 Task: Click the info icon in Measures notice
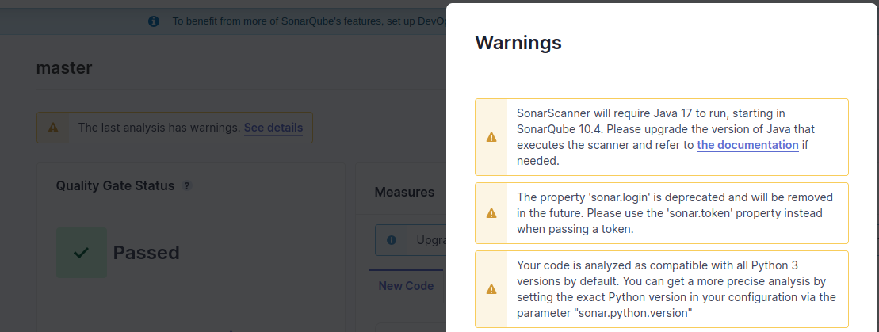(x=392, y=239)
